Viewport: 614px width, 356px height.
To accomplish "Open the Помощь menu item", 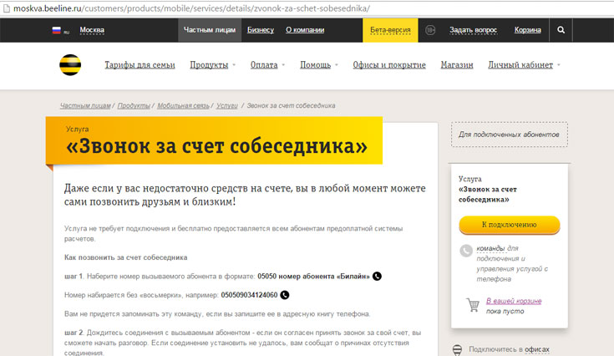I will tap(315, 65).
